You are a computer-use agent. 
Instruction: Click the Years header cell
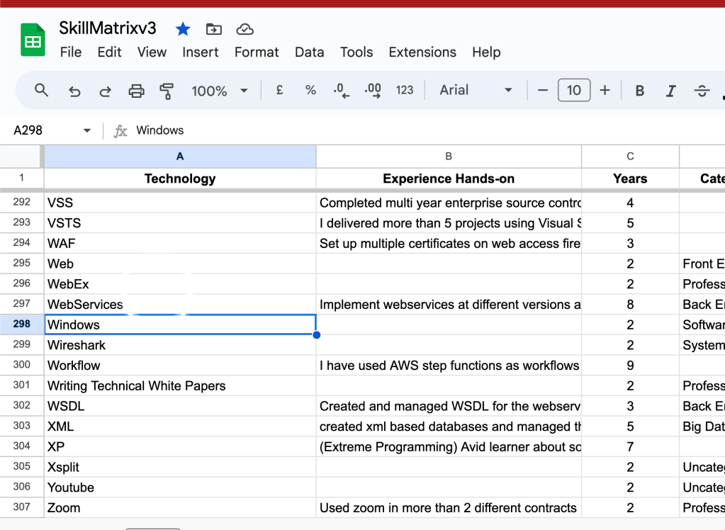point(630,179)
